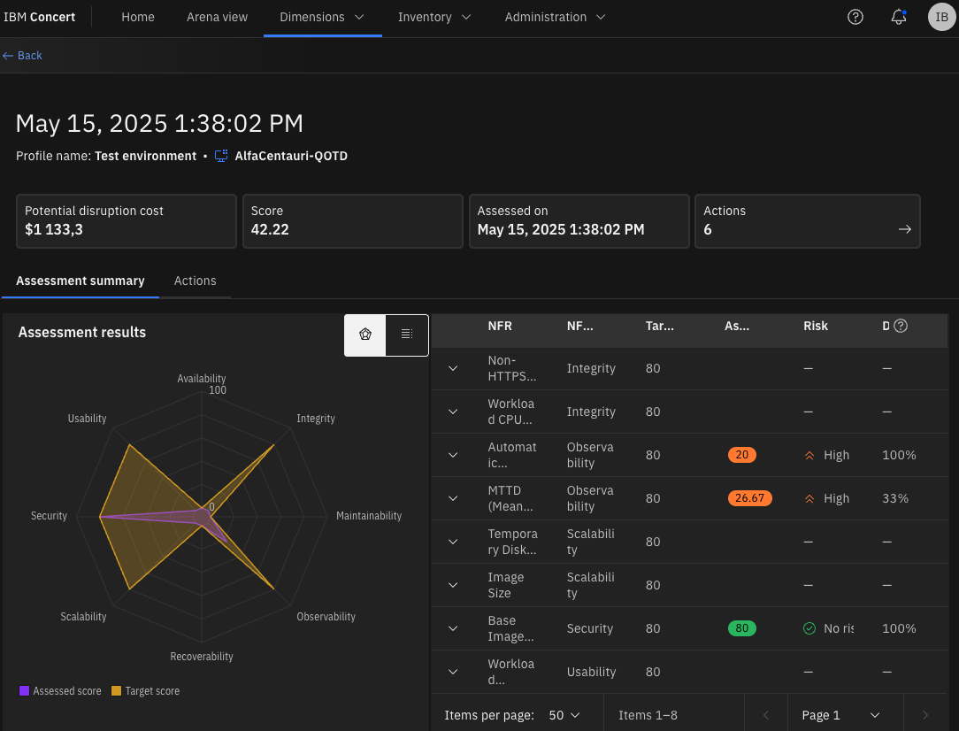
Task: Click Maintainability label on radar chart
Action: click(x=369, y=516)
